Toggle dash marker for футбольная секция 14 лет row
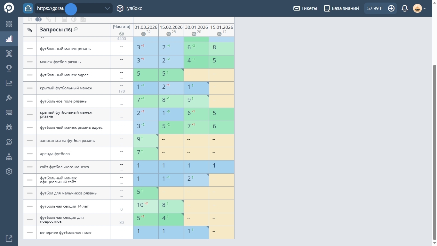The width and height of the screenshot is (437, 246). pyautogui.click(x=30, y=206)
